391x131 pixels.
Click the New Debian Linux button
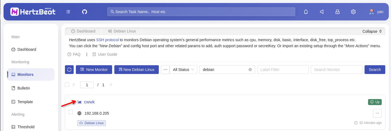(x=136, y=70)
